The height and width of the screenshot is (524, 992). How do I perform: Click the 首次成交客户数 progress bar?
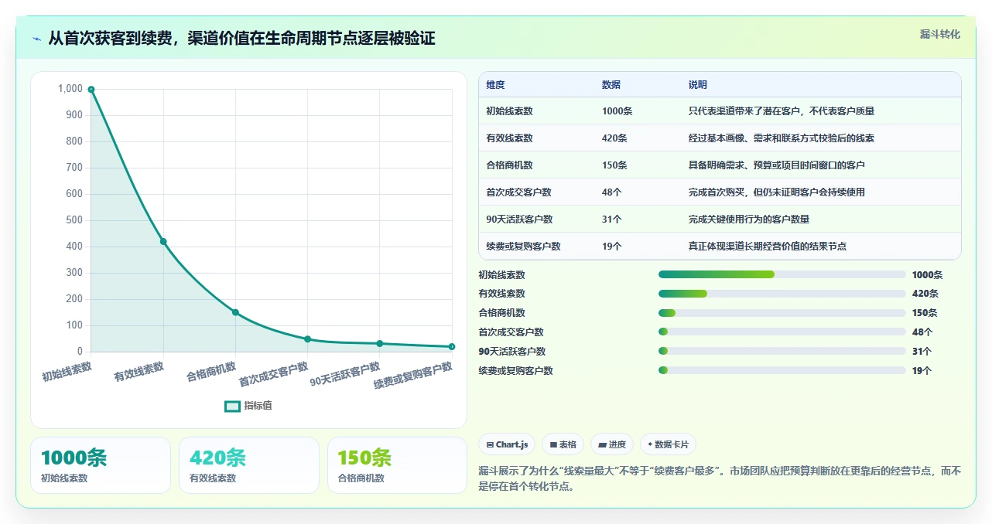(x=782, y=332)
